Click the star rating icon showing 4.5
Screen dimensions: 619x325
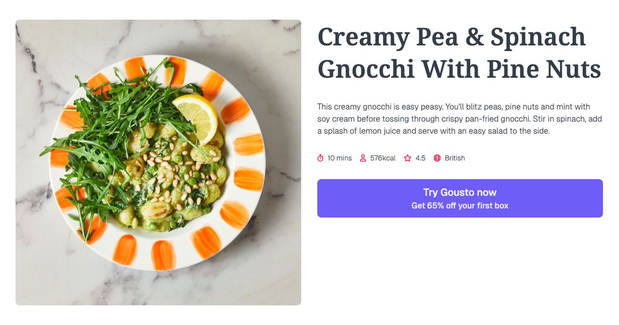tap(407, 158)
